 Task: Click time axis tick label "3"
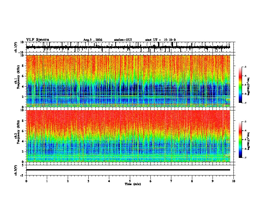[88, 181]
